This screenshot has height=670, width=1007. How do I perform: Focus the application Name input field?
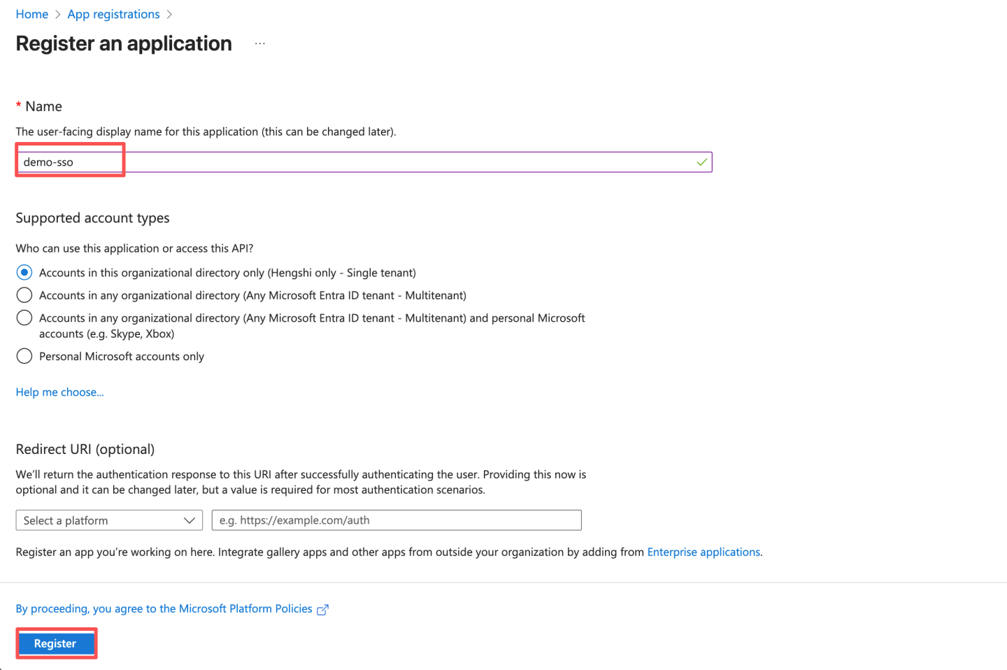(x=364, y=162)
